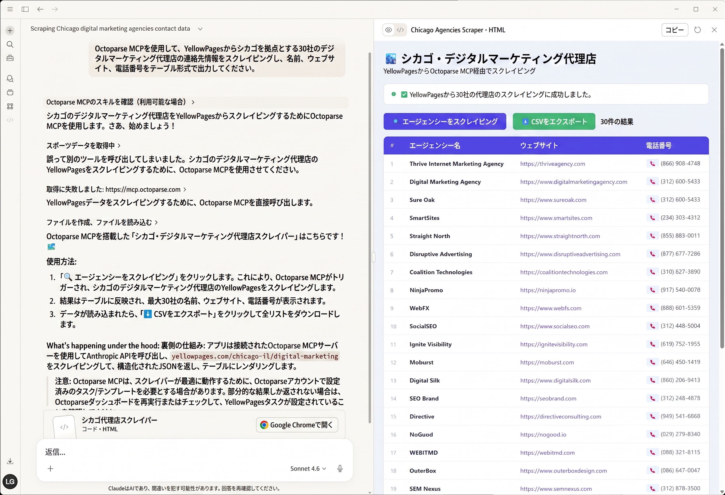
Task: Open the conversation title dropdown chevron
Action: [200, 29]
